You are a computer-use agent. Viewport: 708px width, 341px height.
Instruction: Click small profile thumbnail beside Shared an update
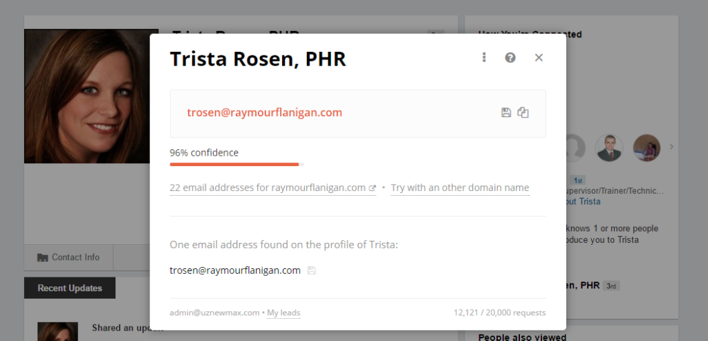57,331
